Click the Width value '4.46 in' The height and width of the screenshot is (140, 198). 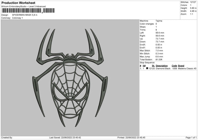tap(193, 11)
